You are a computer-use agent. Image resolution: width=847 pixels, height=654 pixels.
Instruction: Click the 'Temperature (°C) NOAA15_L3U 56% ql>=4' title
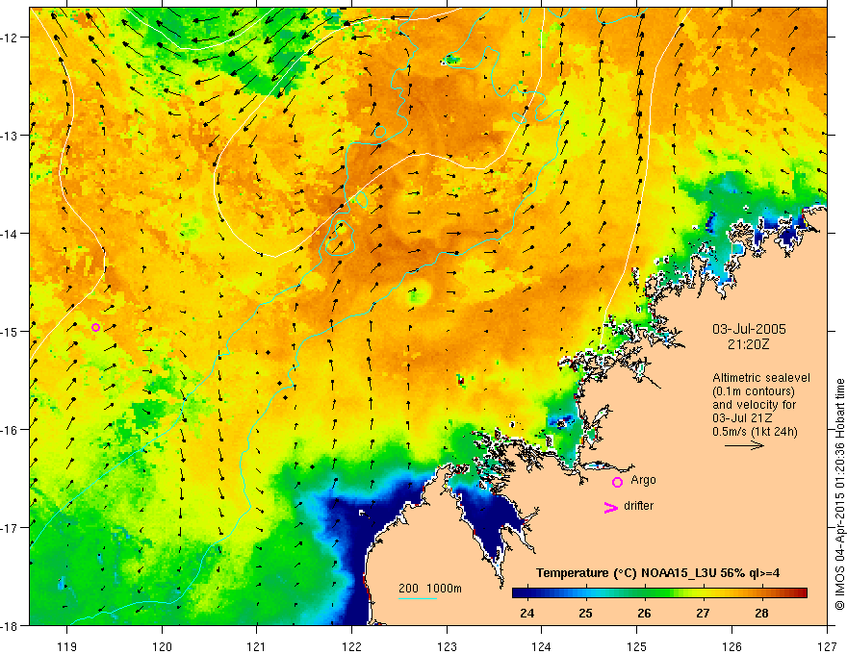657,573
